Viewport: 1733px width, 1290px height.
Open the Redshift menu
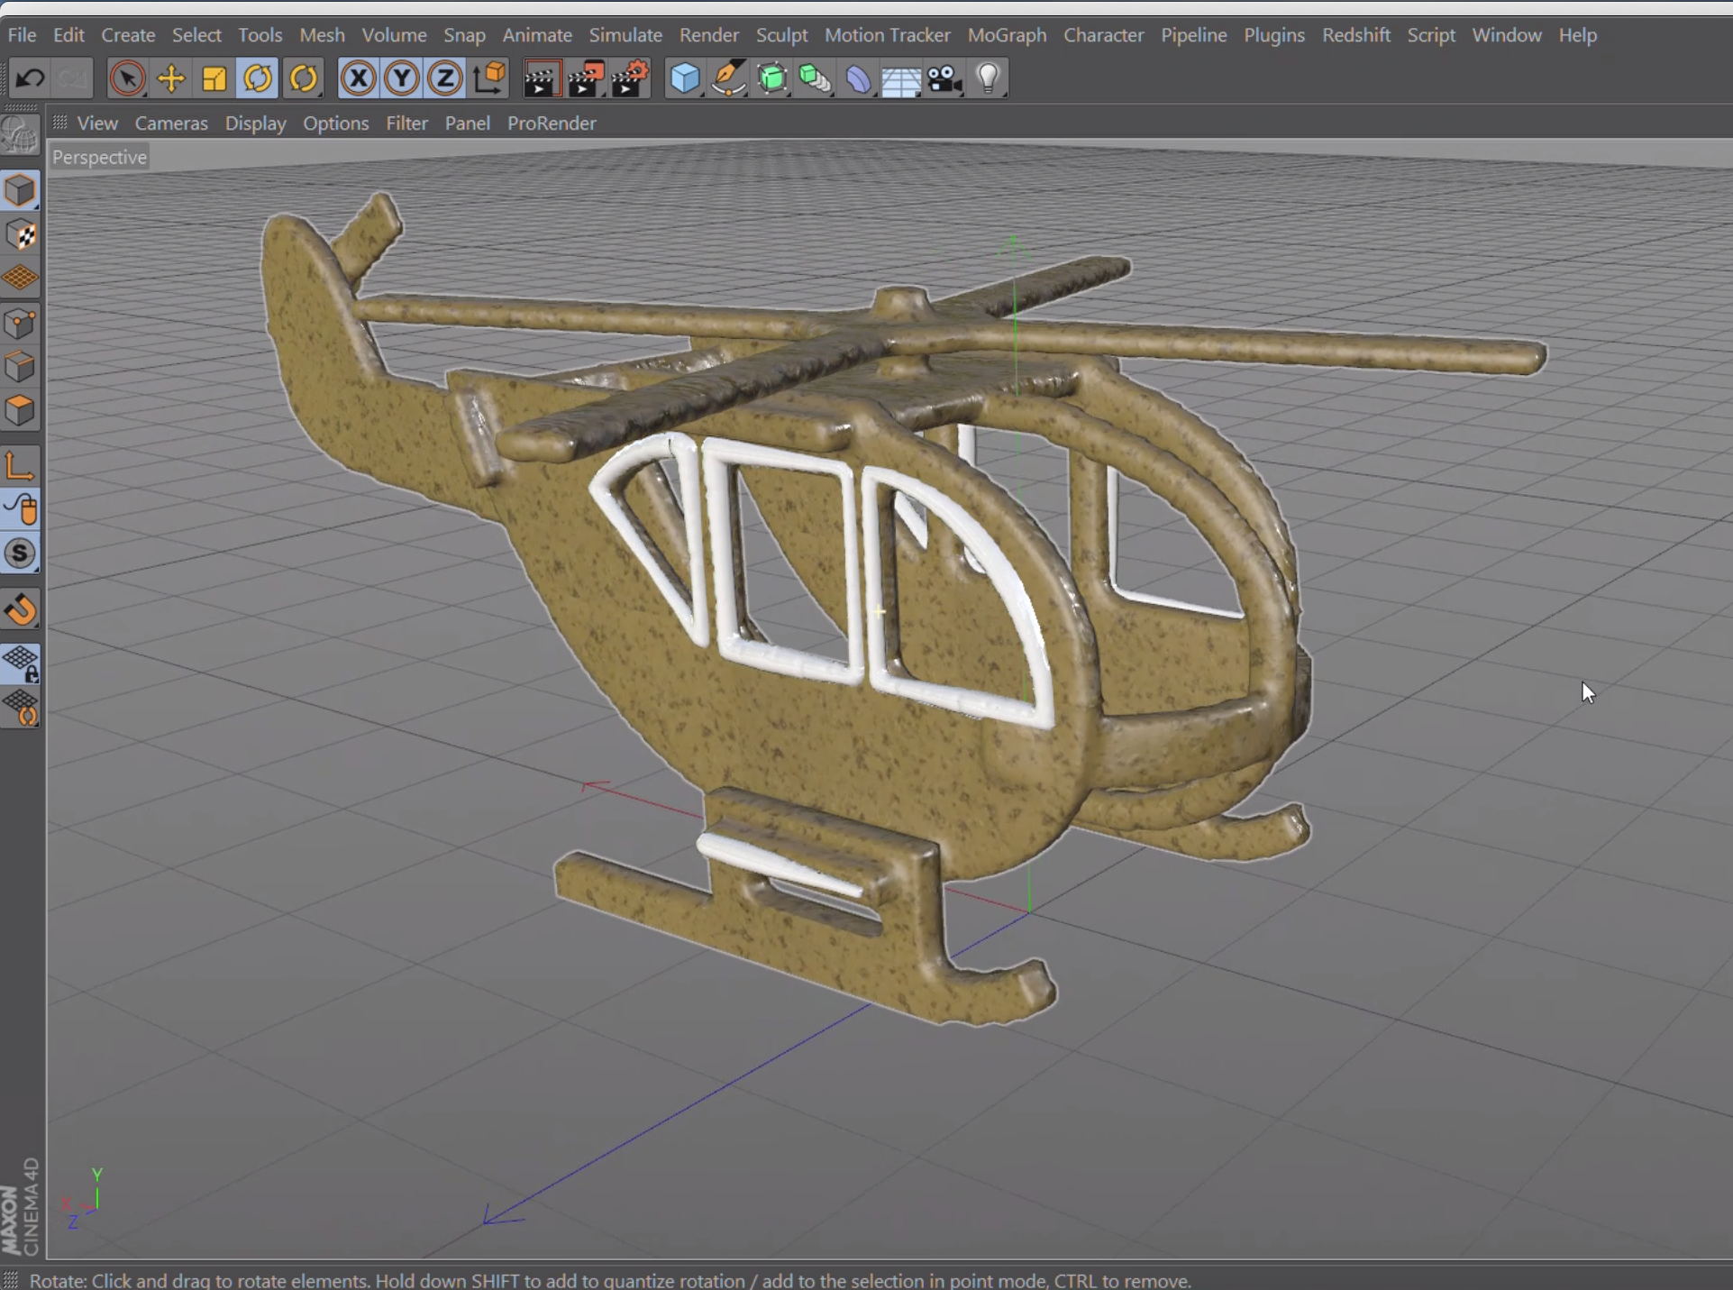click(1355, 35)
